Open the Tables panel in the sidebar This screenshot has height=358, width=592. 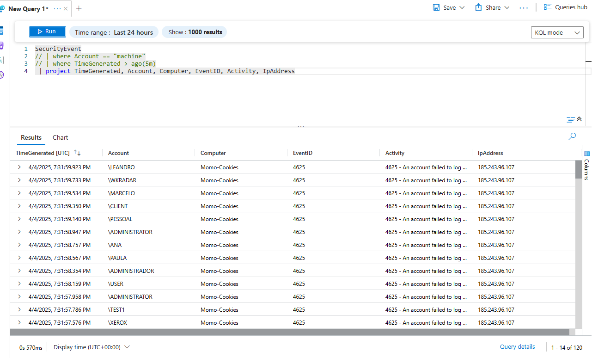[x=2, y=31]
